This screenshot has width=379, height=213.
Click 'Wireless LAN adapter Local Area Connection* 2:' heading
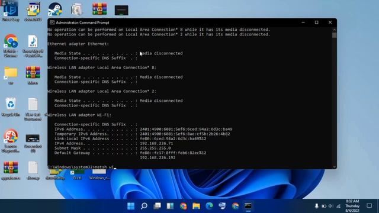click(102, 91)
